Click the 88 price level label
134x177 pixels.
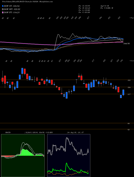pyautogui.click(x=128, y=124)
